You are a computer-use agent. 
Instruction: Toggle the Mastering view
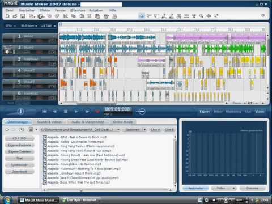click(x=233, y=112)
